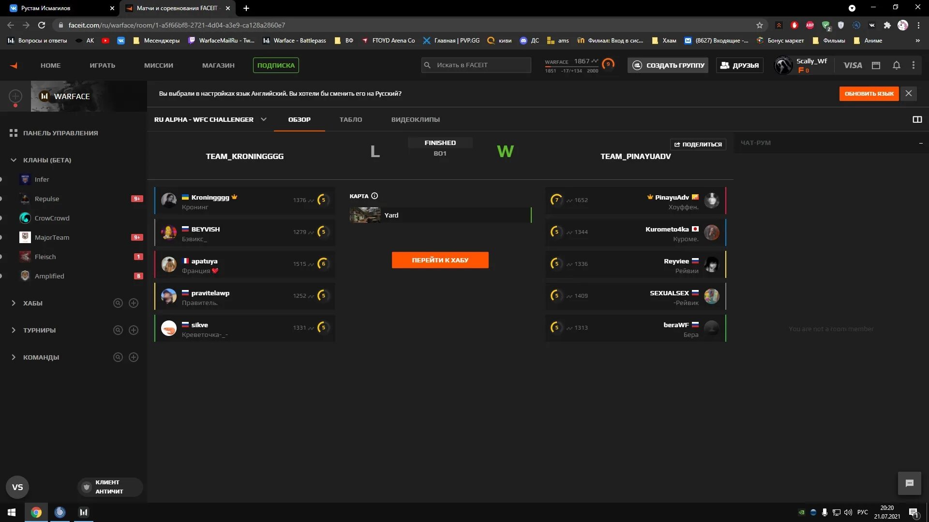Click the Yard map thumbnail image

click(364, 215)
